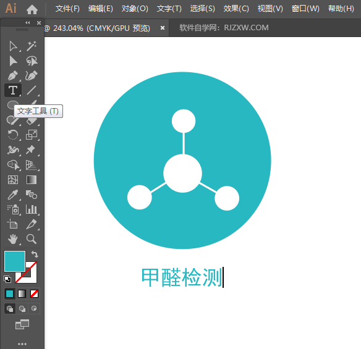Select the Curvature tool
This screenshot has height=349, width=361.
pos(32,76)
